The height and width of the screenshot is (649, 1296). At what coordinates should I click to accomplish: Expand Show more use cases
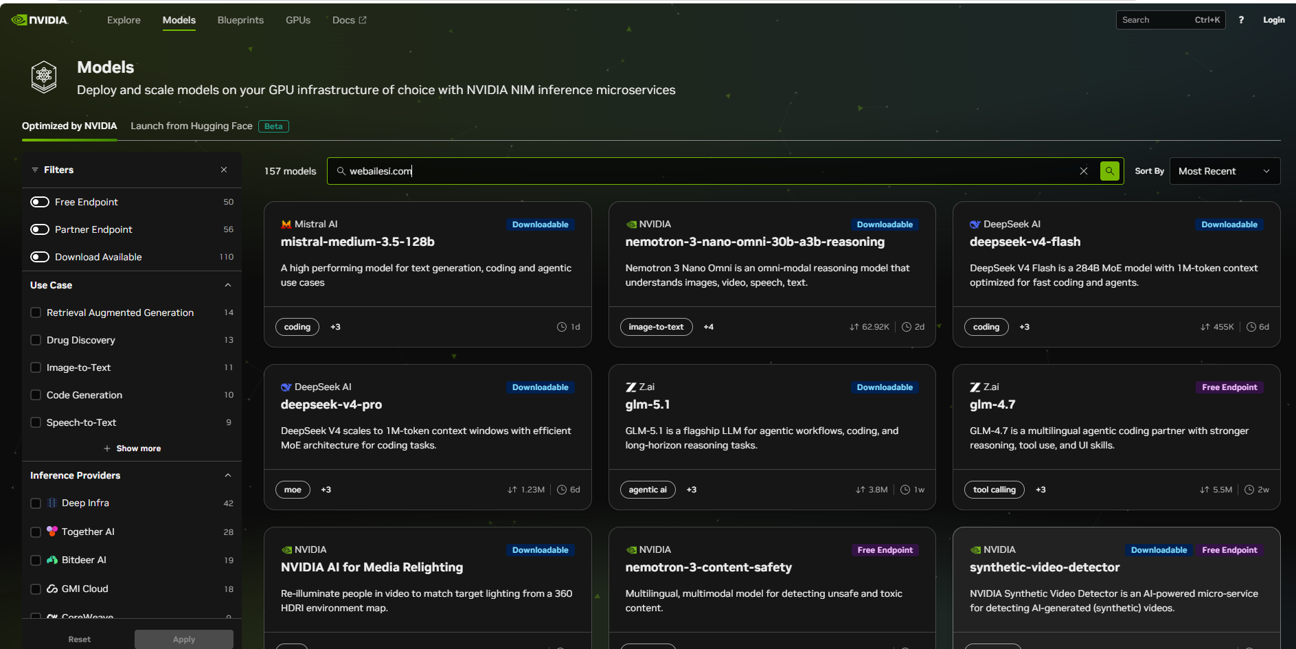[132, 448]
